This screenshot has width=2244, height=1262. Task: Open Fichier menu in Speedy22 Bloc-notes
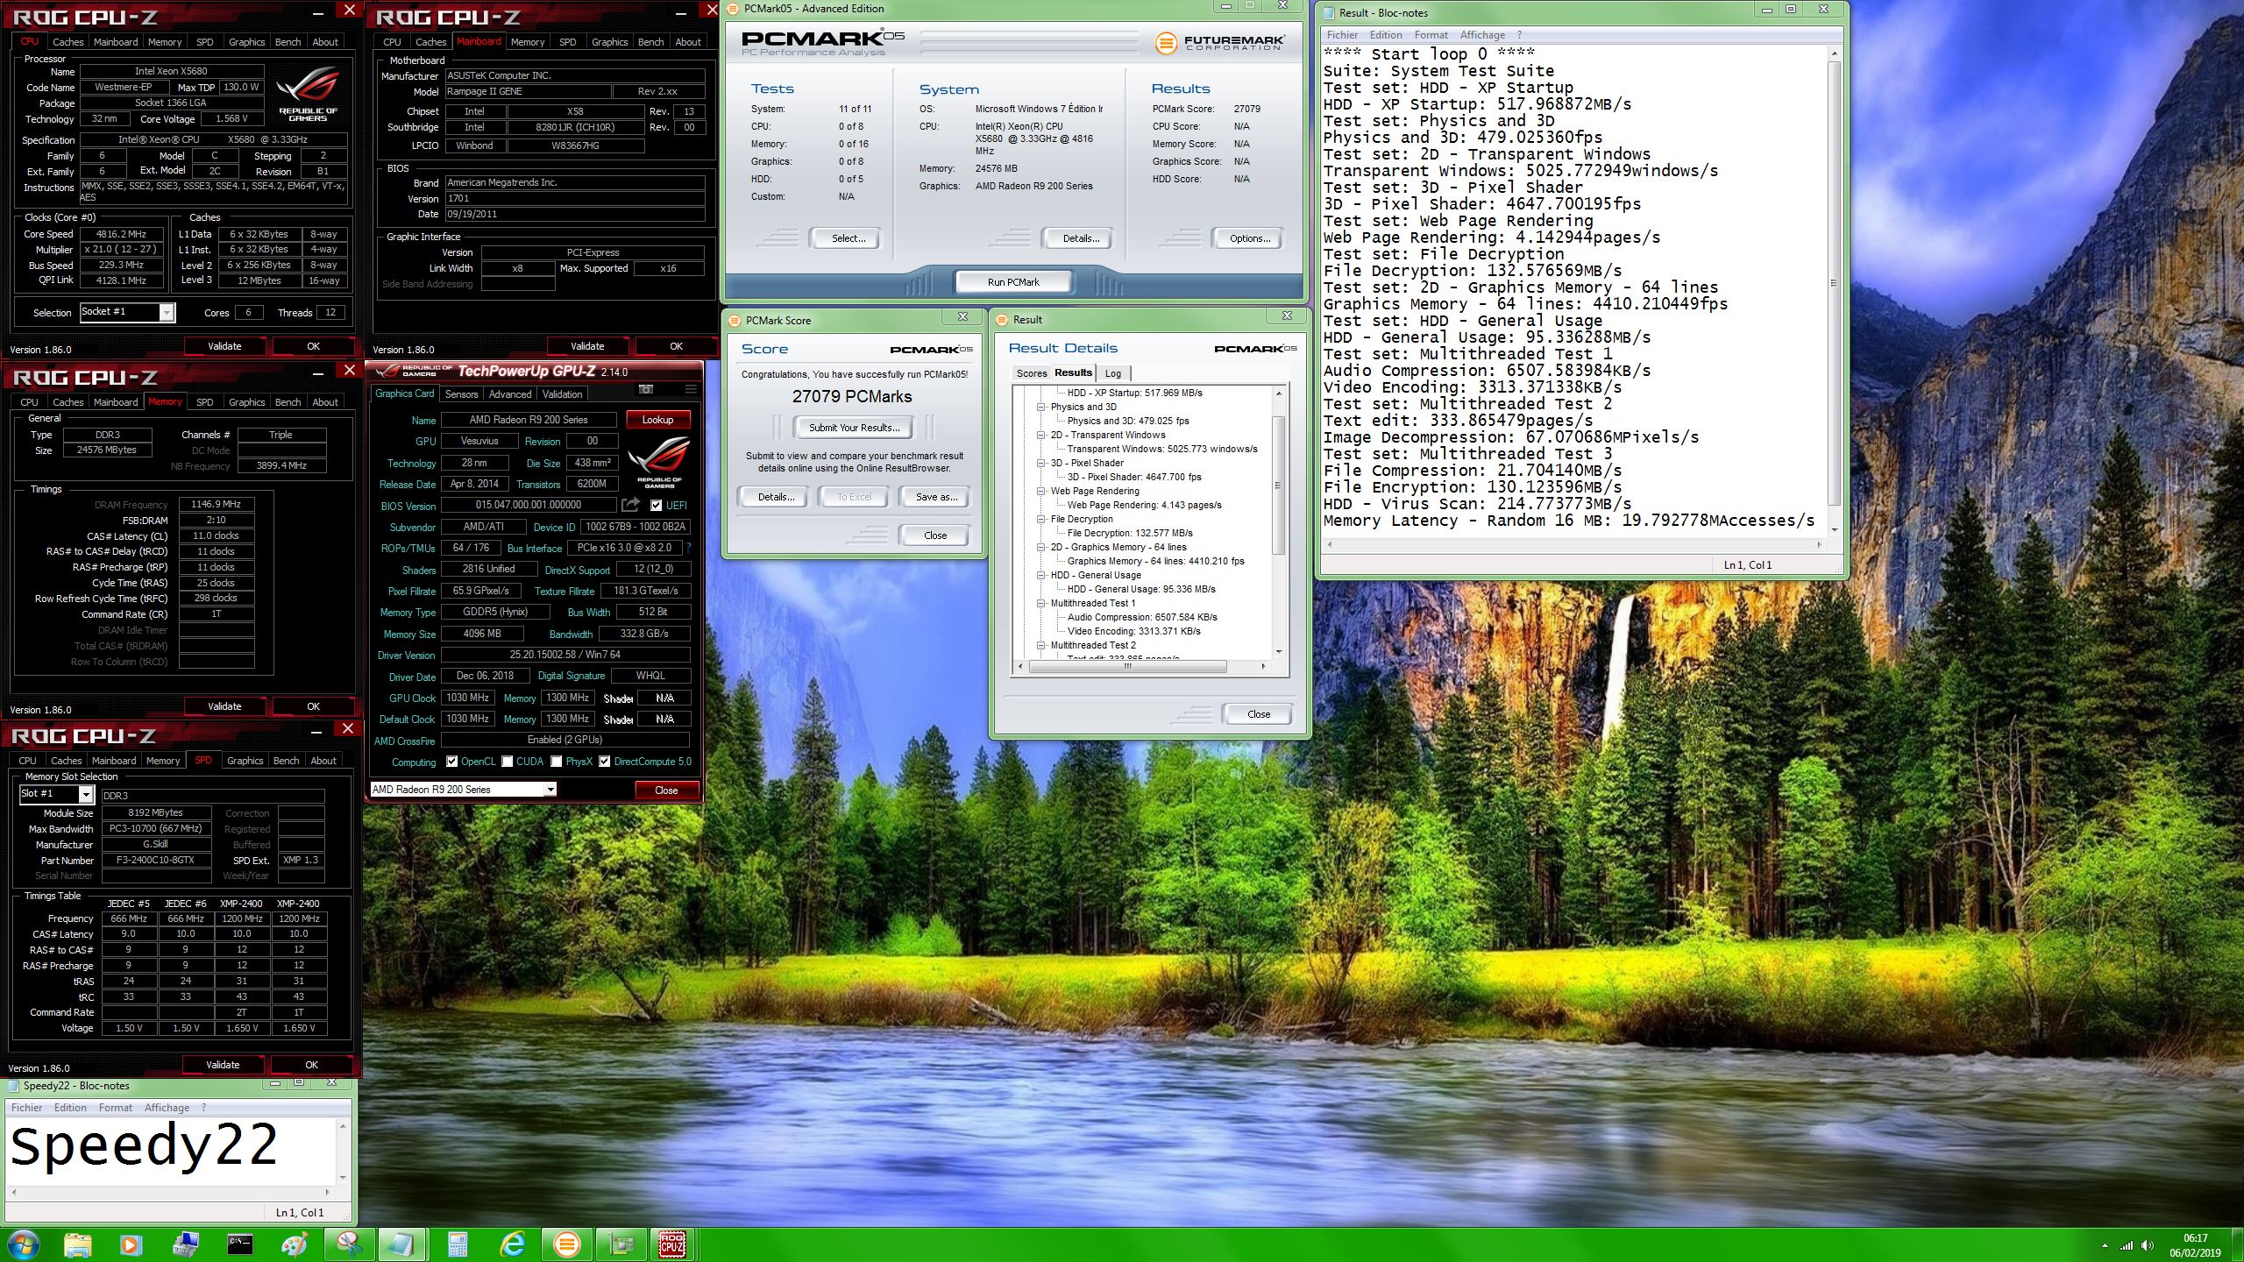pyautogui.click(x=27, y=1108)
